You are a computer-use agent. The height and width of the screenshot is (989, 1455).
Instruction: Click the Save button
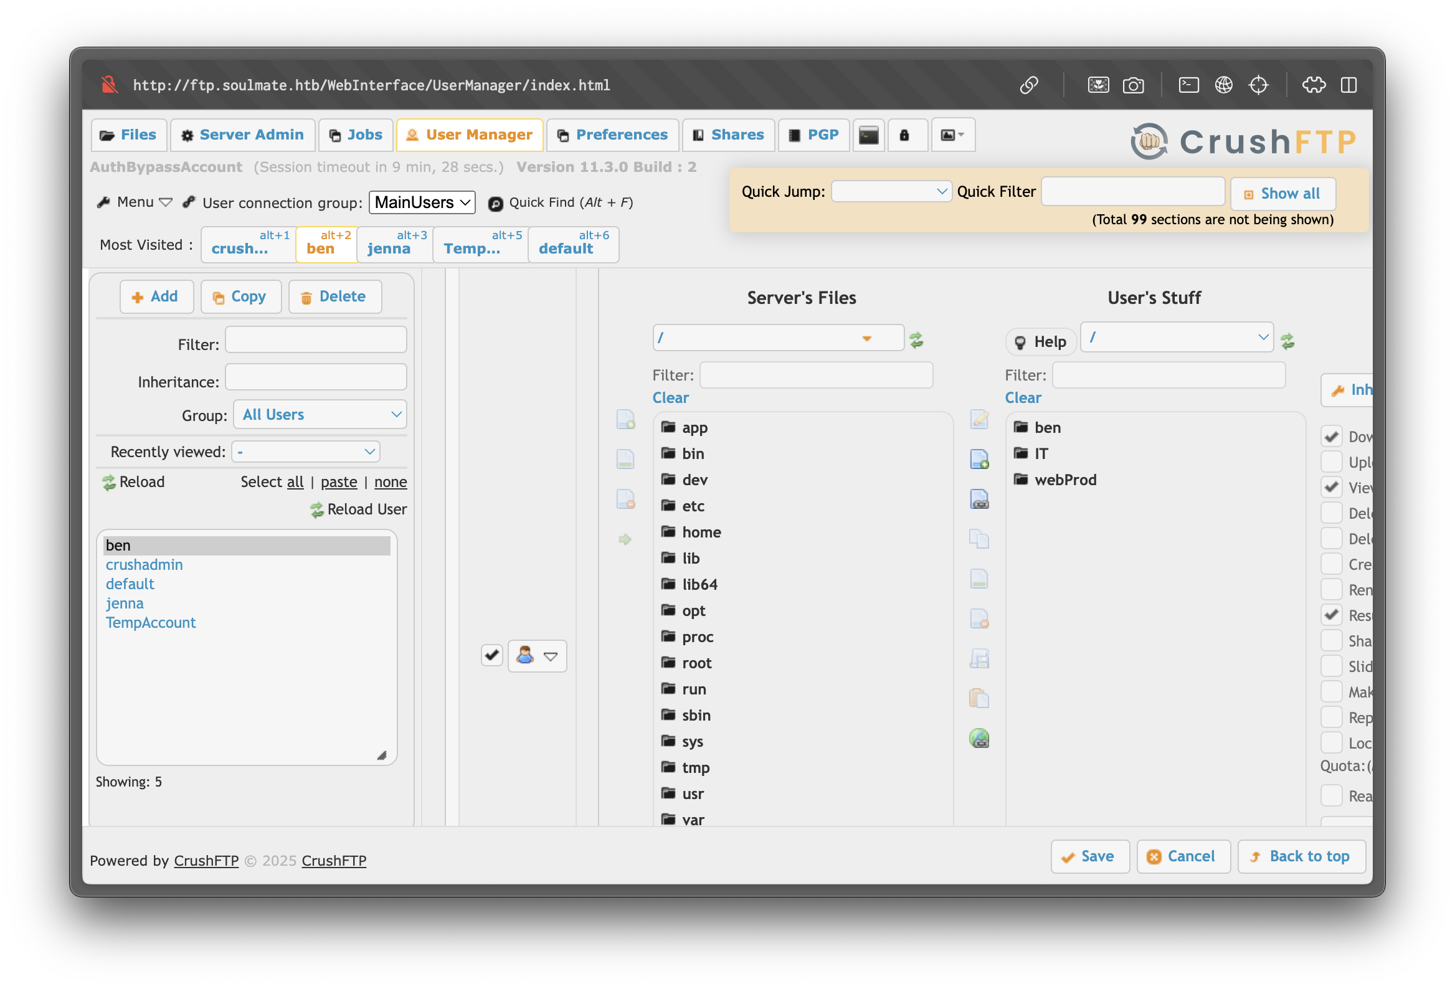point(1089,856)
